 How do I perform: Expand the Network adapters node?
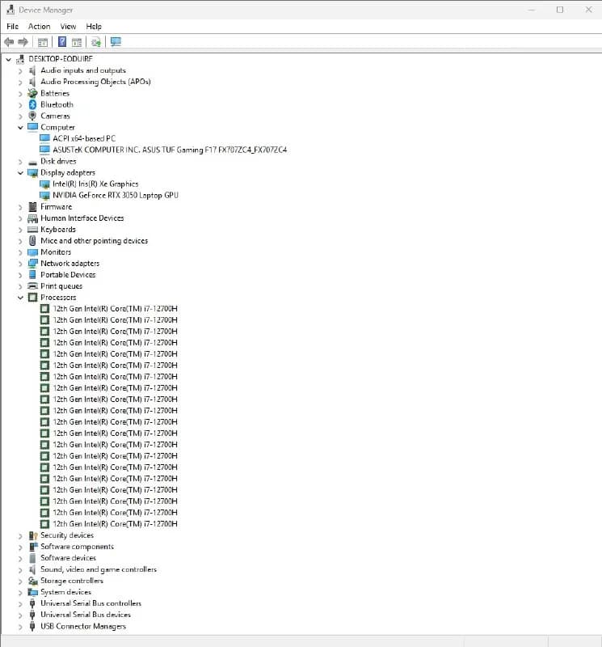point(20,264)
